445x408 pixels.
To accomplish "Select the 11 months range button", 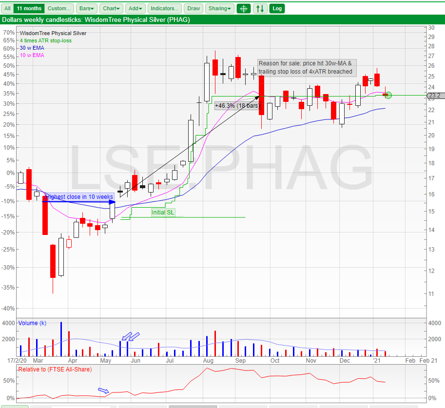I will point(29,8).
